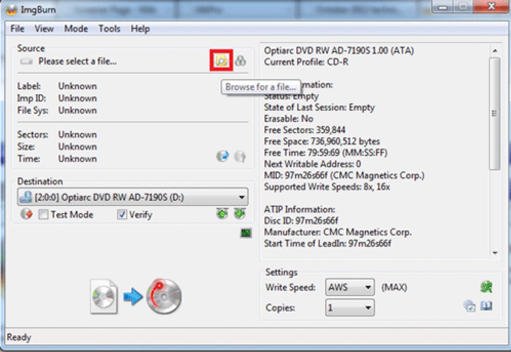The image size is (511, 352).
Task: Click the grey drive icon before 'Please select a file'
Action: [26, 61]
